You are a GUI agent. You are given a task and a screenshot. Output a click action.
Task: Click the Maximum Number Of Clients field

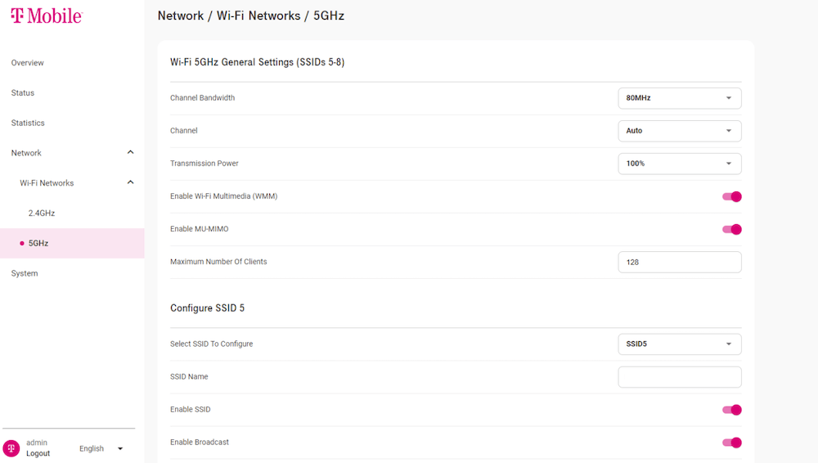[x=679, y=263]
